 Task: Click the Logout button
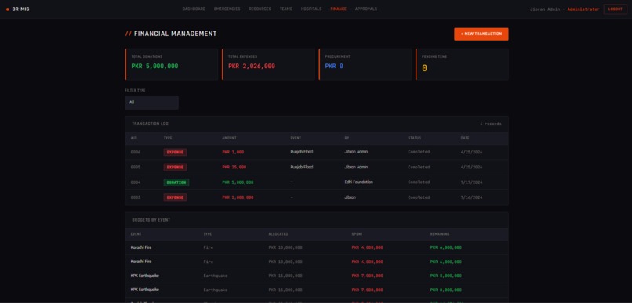pos(615,9)
